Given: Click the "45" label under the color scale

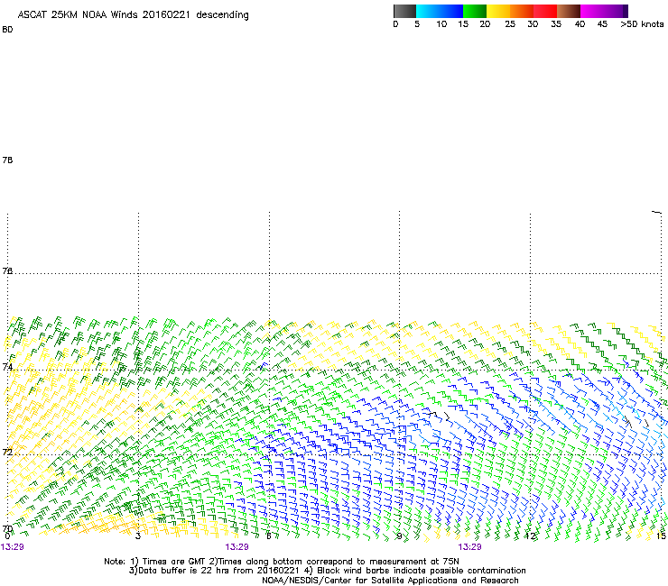Looking at the screenshot, I should pyautogui.click(x=602, y=24).
